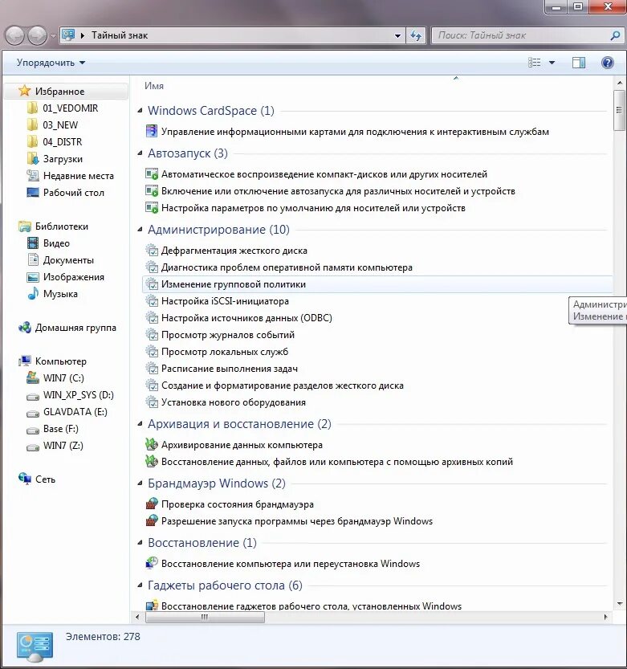627x669 pixels.
Task: Click the refresh arrows button
Action: pos(415,35)
